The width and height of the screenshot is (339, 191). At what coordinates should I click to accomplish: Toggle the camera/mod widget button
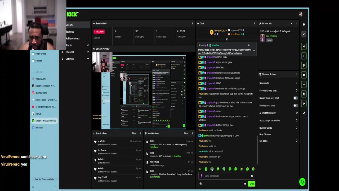click(x=304, y=94)
